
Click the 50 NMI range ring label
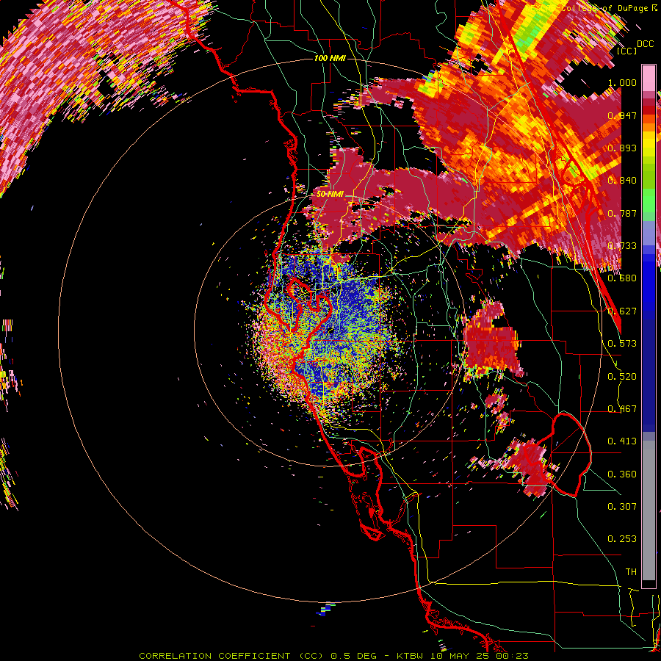(330, 195)
